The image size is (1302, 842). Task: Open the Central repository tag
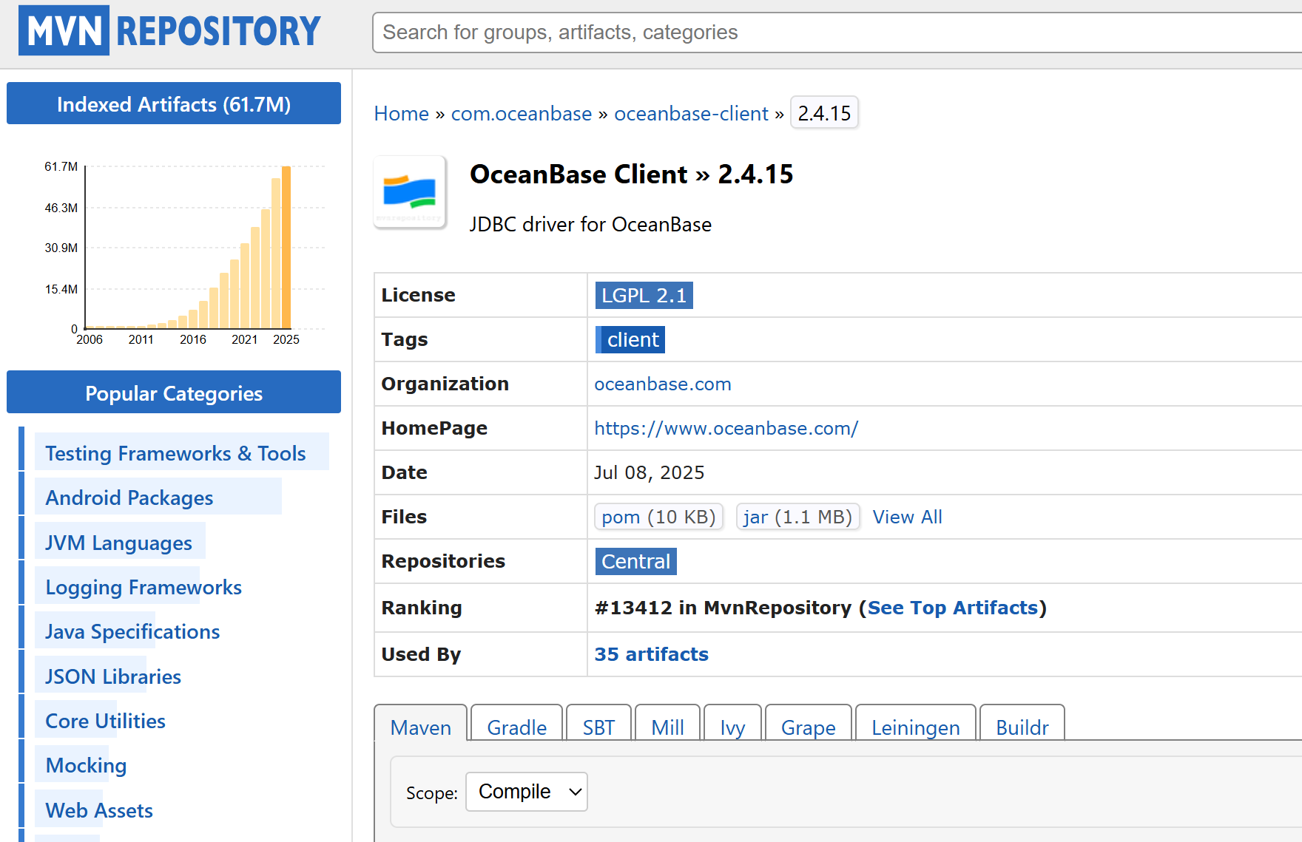[x=635, y=561]
